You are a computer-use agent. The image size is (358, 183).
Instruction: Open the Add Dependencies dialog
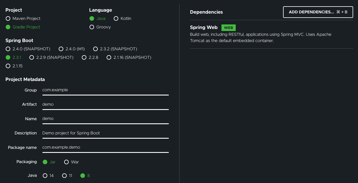318,12
